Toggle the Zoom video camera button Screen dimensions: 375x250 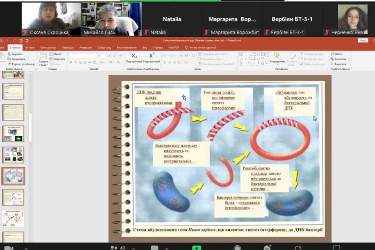click(8, 247)
